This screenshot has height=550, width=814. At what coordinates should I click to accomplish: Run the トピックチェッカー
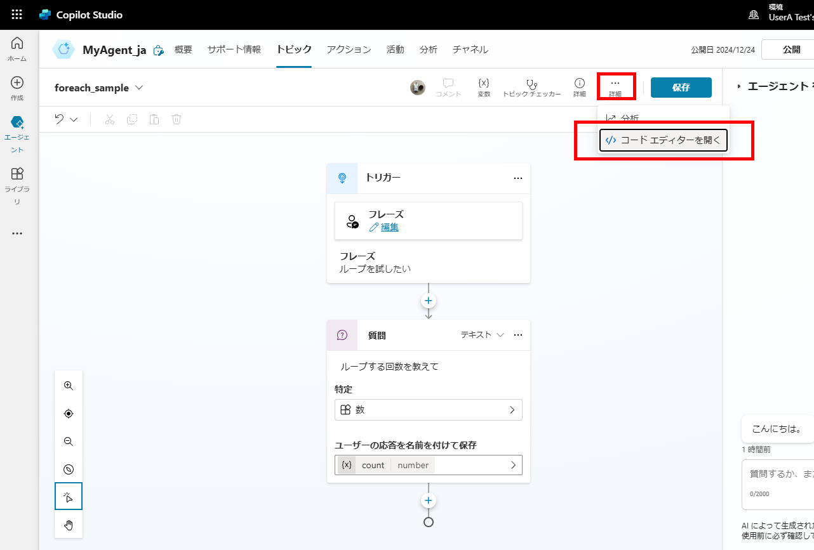pos(531,87)
